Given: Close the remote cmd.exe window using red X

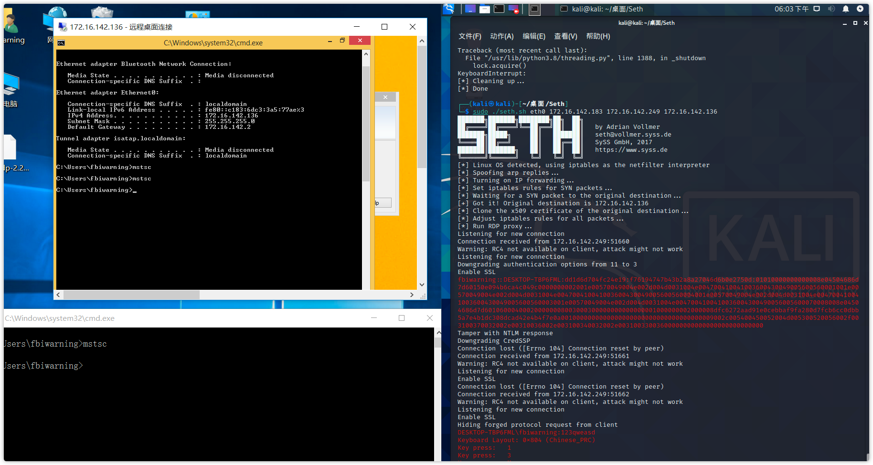Looking at the screenshot, I should (360, 41).
